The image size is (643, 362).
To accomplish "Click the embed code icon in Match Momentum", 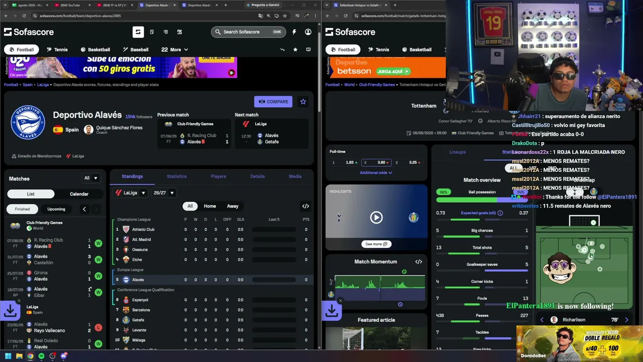I will point(418,261).
